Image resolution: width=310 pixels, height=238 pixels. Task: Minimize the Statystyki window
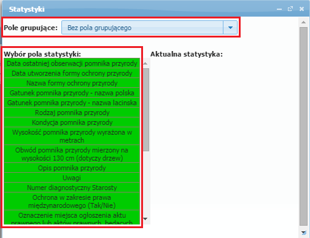pyautogui.click(x=279, y=9)
